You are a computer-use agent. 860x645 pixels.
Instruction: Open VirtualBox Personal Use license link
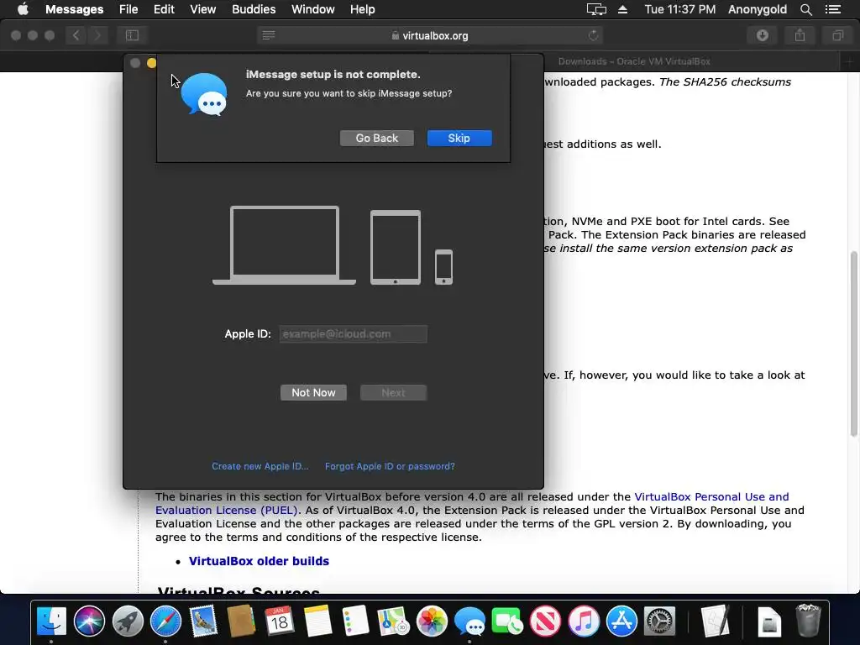coord(472,504)
